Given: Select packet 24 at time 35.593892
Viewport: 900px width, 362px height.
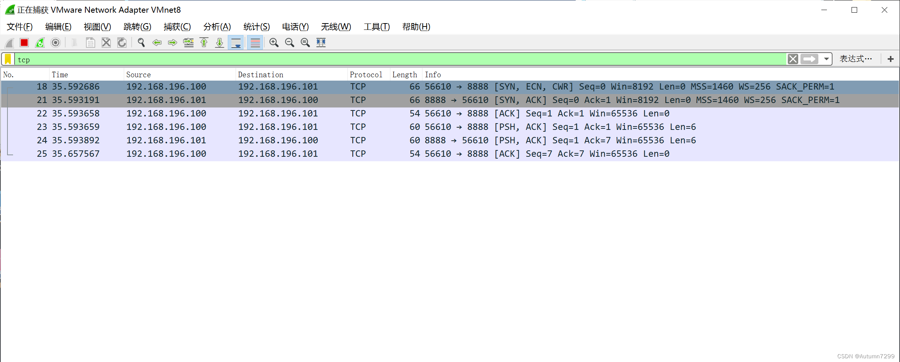Looking at the screenshot, I should [x=450, y=140].
